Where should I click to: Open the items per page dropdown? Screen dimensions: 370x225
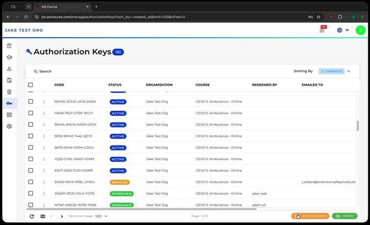tap(101, 216)
